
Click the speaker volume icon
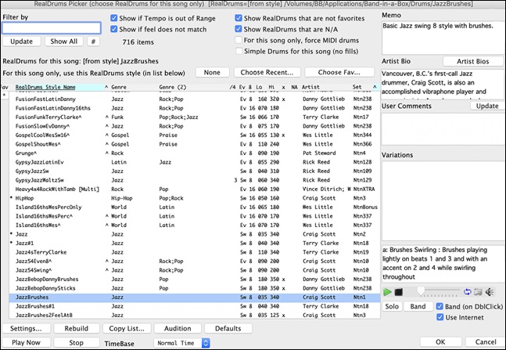490,292
